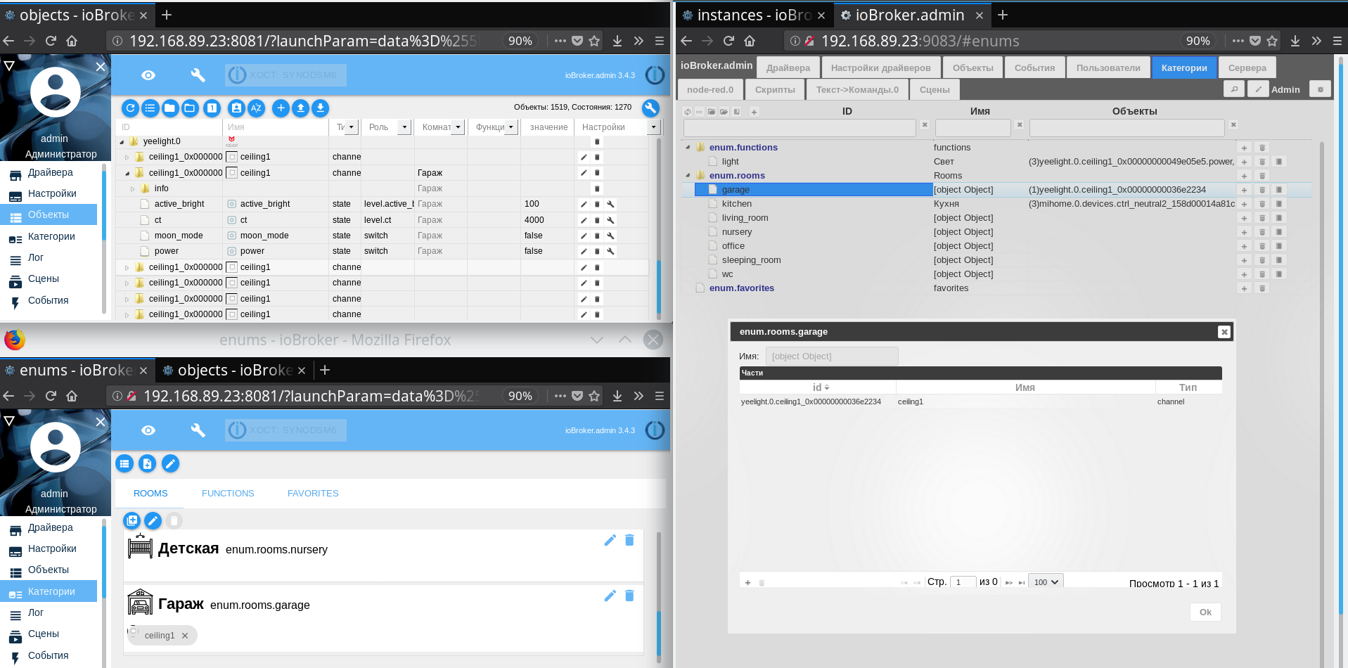Switch objects view to list mode

point(150,108)
